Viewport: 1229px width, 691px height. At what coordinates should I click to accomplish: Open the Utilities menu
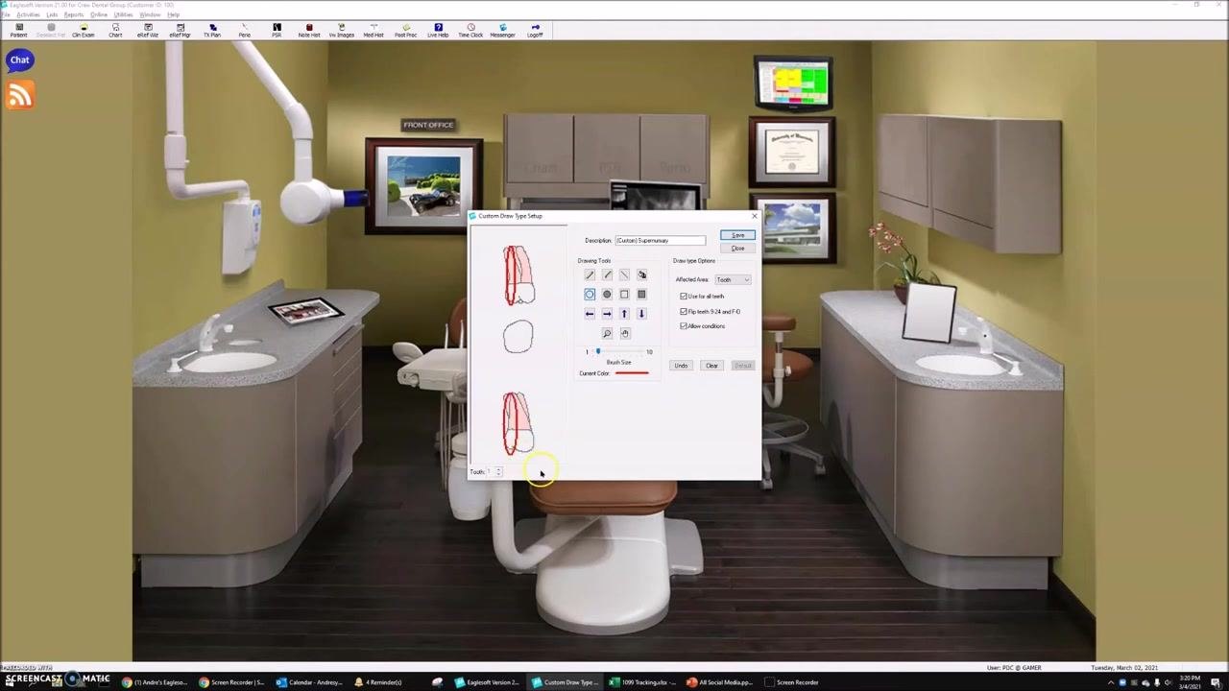(x=124, y=15)
